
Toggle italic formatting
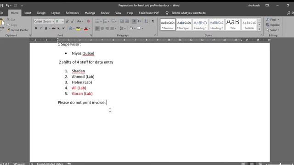41,28
